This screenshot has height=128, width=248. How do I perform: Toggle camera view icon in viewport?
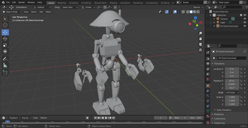point(201,44)
